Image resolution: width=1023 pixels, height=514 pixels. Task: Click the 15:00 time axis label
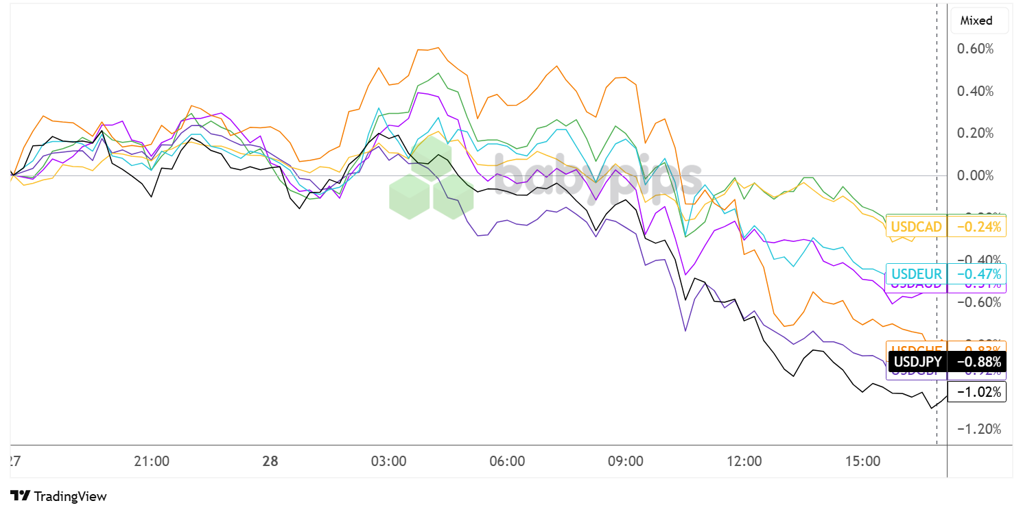click(x=863, y=461)
